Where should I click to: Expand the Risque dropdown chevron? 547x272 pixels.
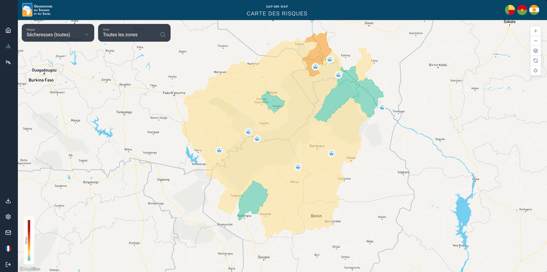[86, 34]
